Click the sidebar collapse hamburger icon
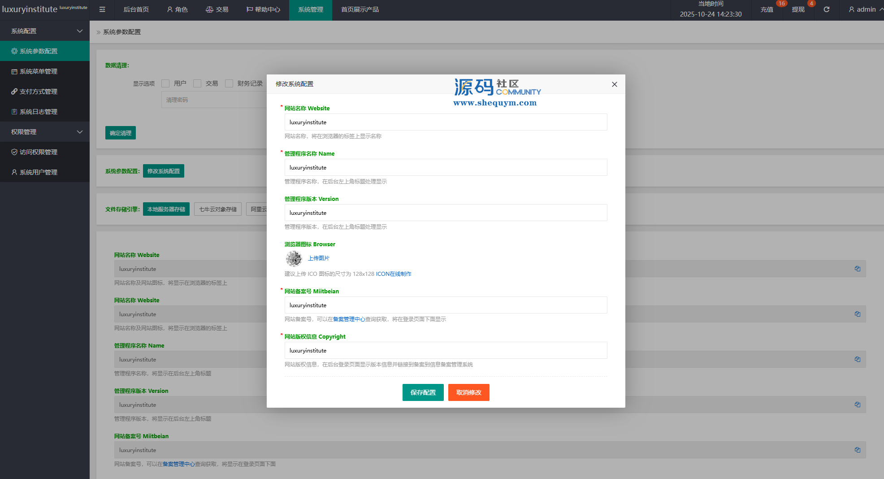 click(102, 9)
